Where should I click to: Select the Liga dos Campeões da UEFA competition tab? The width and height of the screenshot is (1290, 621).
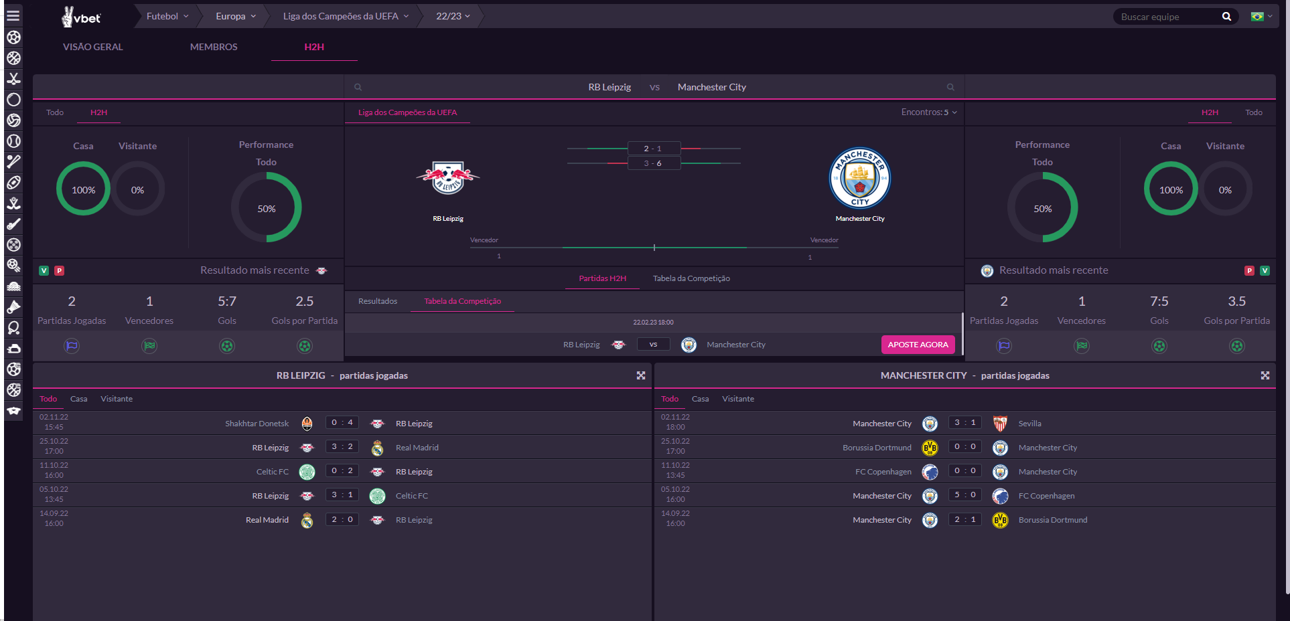[407, 112]
